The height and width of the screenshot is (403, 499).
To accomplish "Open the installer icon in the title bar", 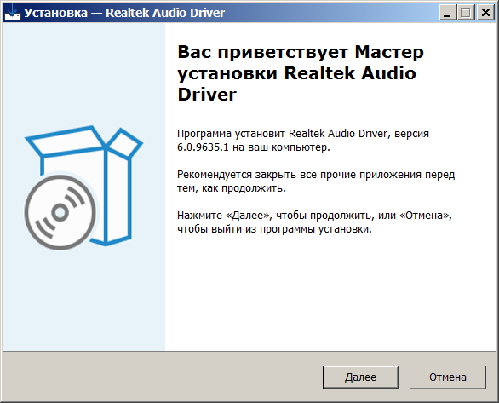I will click(x=13, y=13).
